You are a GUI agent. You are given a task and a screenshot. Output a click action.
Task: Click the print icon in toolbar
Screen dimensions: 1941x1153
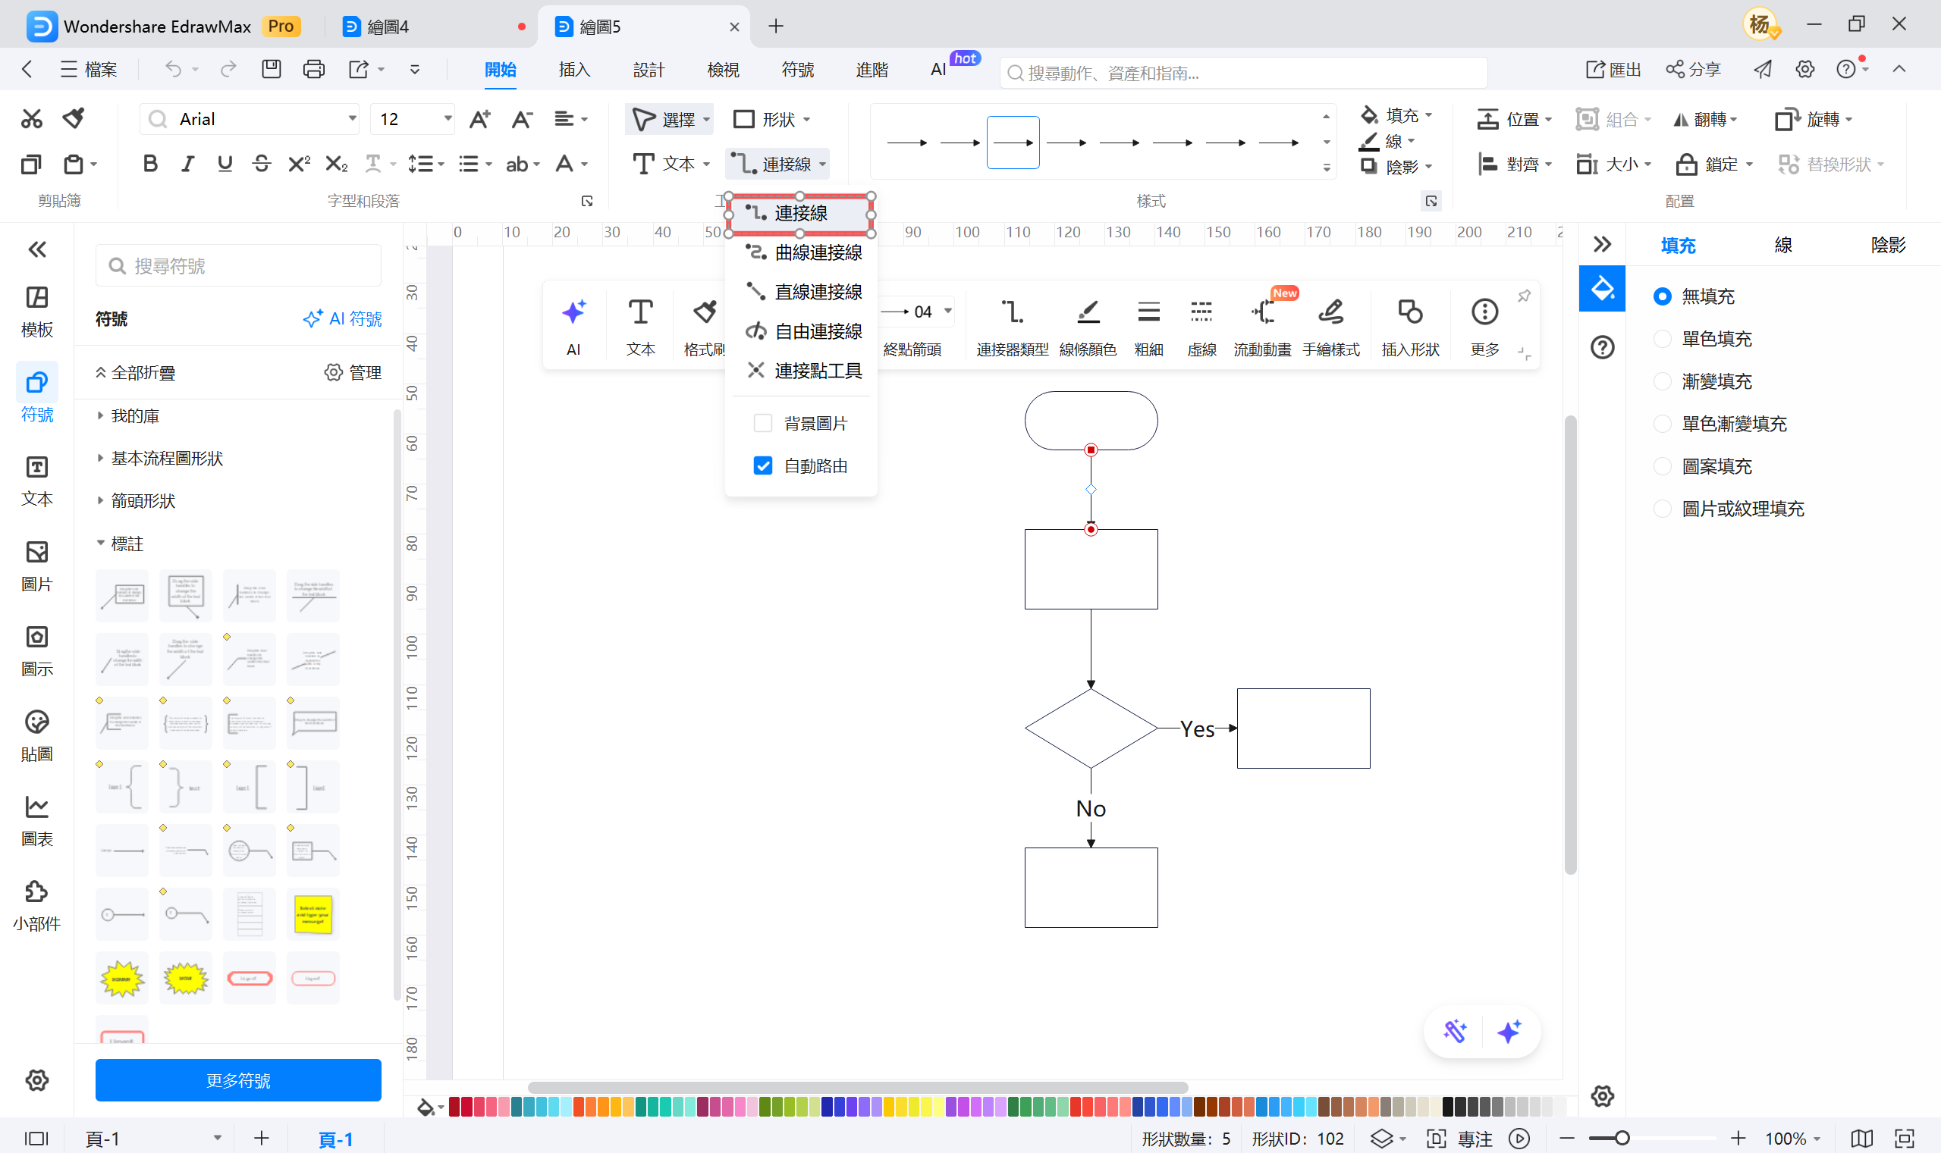(313, 69)
